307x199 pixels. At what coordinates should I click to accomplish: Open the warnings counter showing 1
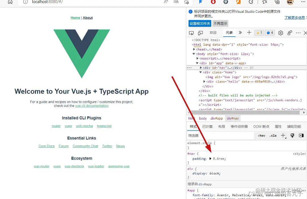259,33
